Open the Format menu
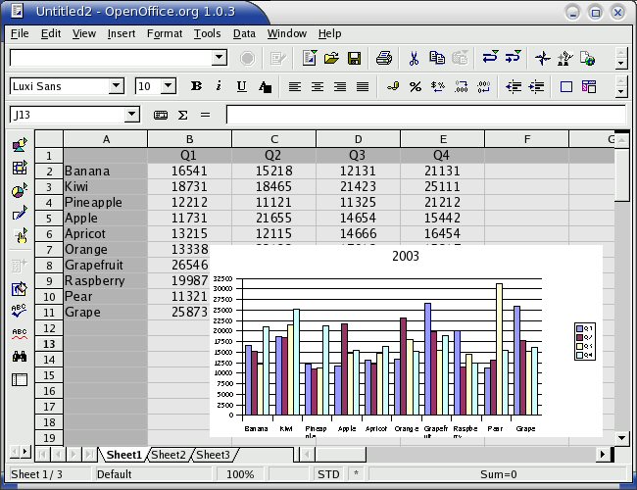This screenshot has height=490, width=637. tap(164, 33)
